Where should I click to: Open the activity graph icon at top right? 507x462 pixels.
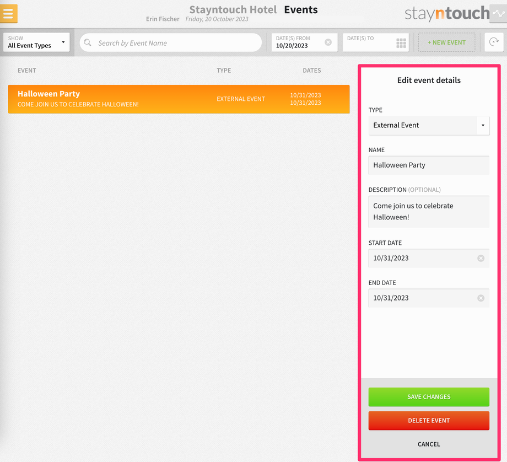498,14
